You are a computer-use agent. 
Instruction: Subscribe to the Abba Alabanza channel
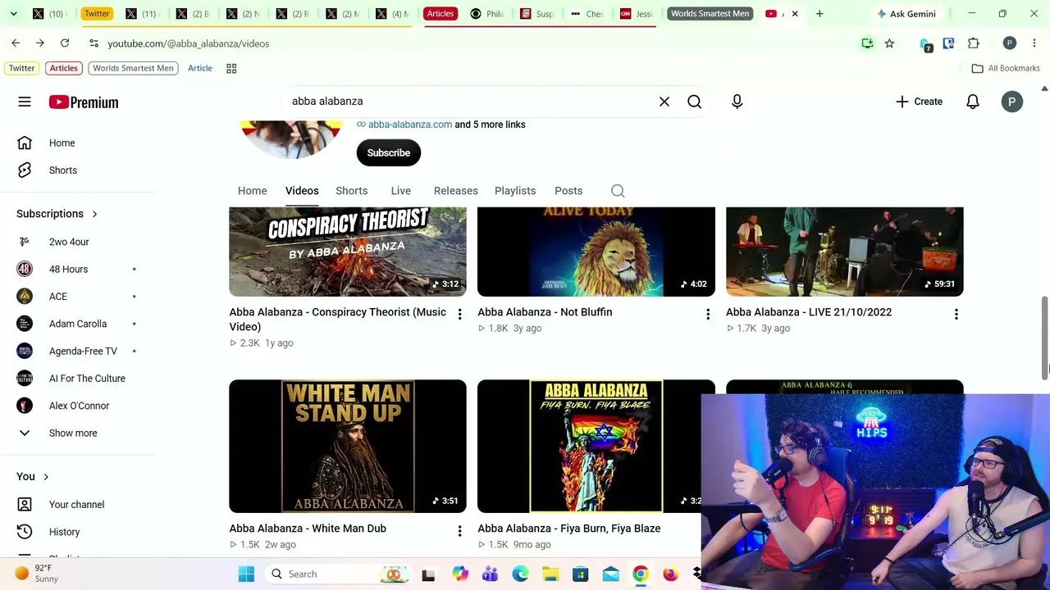tap(389, 153)
